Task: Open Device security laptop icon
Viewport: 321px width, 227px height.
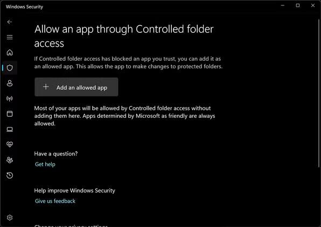Action: tap(10, 129)
